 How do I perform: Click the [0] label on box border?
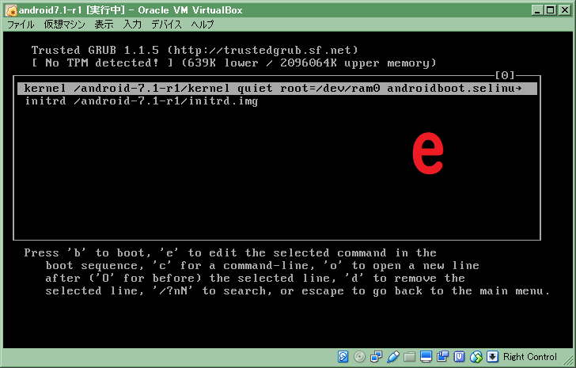pos(505,76)
